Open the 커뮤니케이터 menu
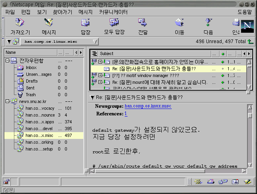The width and height of the screenshot is (257, 194). (113, 12)
